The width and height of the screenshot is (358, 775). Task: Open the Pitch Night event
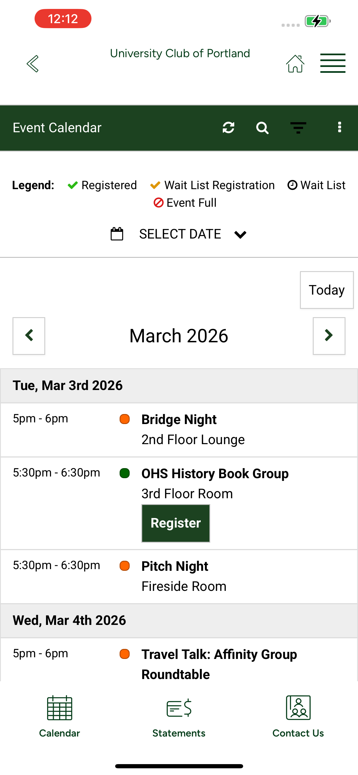(175, 567)
